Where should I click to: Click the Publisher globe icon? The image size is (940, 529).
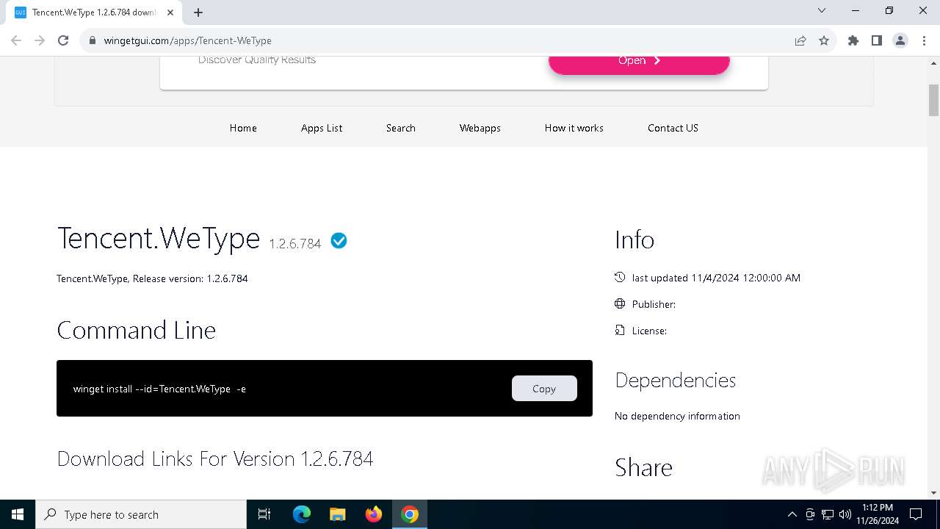tap(620, 303)
